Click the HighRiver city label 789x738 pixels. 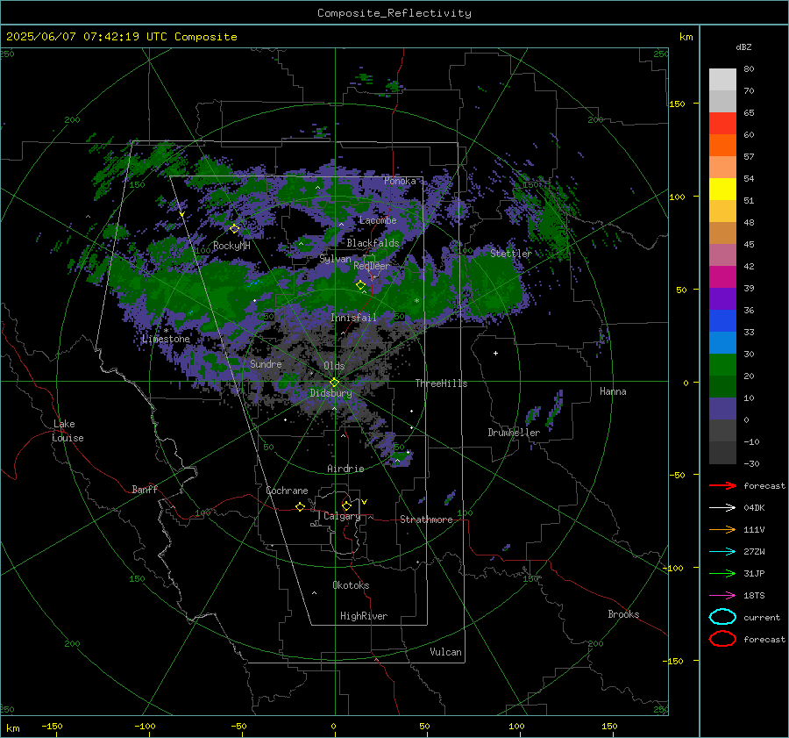tap(364, 616)
